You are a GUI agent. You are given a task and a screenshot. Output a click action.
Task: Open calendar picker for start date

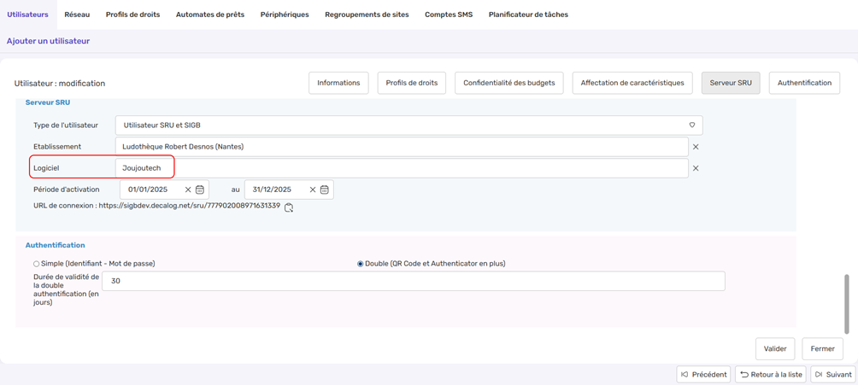(x=200, y=190)
